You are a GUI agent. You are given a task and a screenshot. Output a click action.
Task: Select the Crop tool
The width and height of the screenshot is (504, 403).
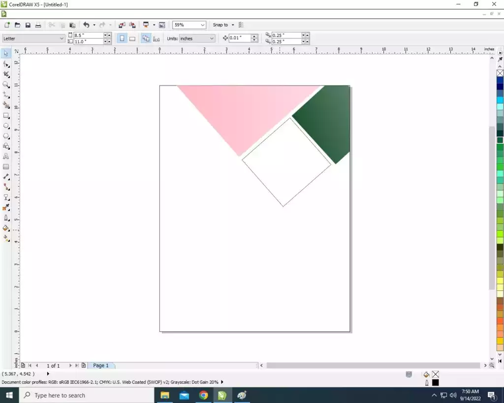tap(6, 75)
